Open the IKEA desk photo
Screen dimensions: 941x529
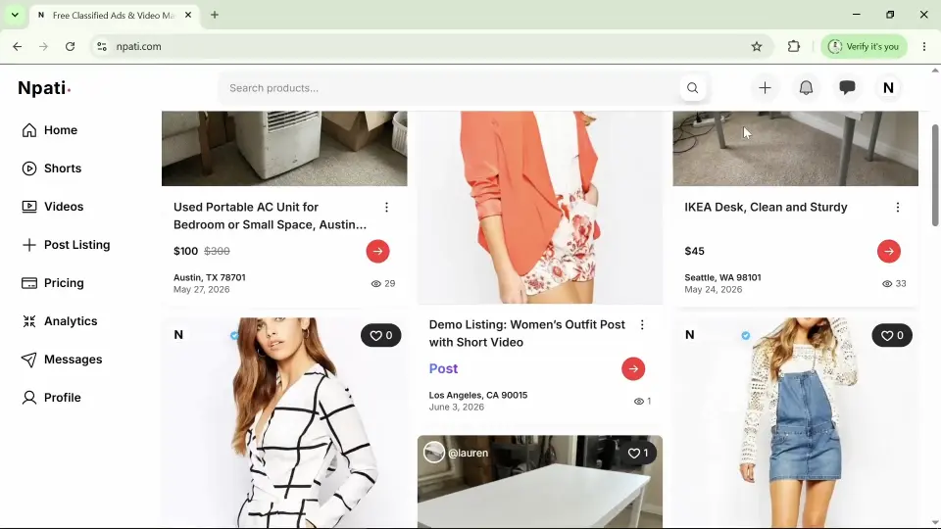(x=795, y=148)
